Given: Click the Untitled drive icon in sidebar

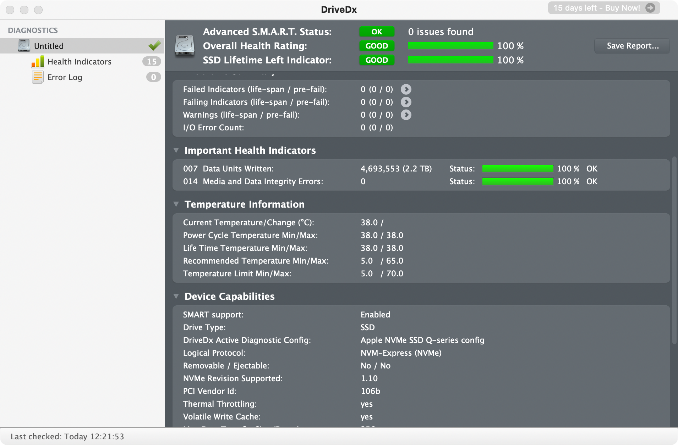Looking at the screenshot, I should coord(24,46).
